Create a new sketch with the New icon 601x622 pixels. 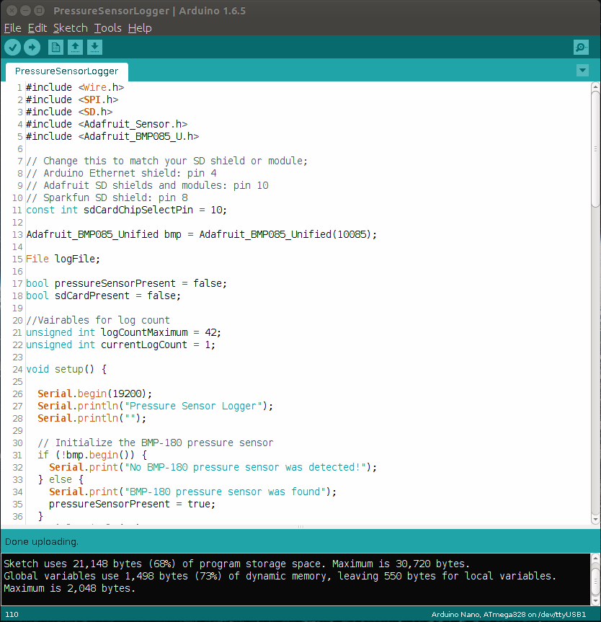[x=55, y=48]
